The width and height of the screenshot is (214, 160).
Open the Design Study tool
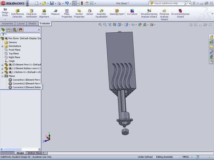click(5, 12)
